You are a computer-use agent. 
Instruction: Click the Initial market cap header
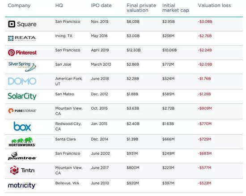tap(176, 8)
